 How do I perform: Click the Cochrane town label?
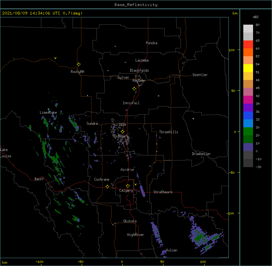coord(102,179)
